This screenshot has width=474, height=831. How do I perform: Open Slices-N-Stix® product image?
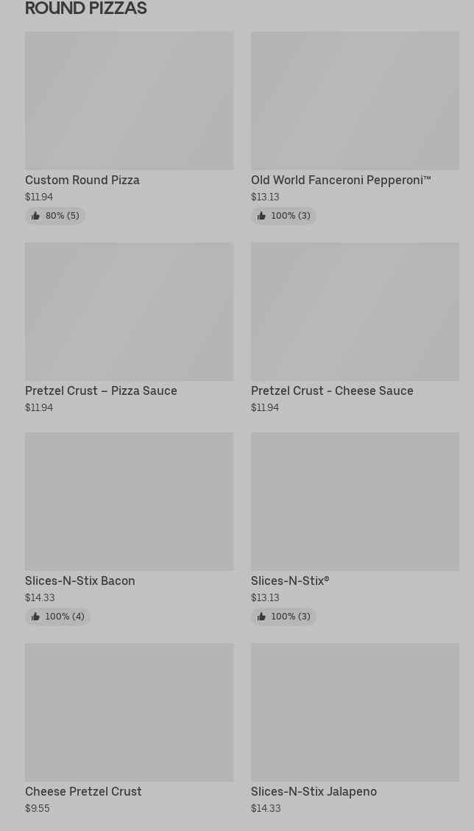click(355, 501)
